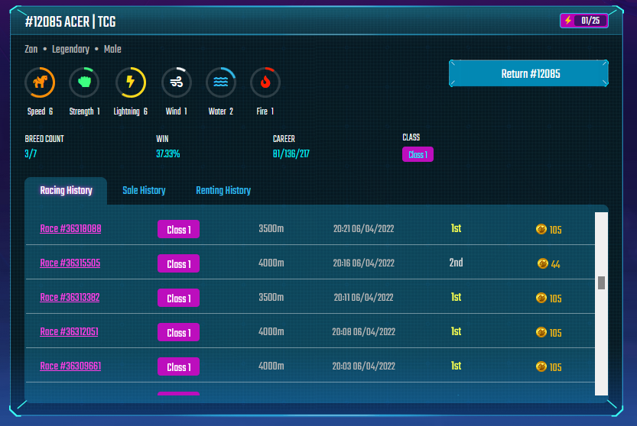Image resolution: width=637 pixels, height=426 pixels.
Task: Click coin icon in Race #36309661 row
Action: click(541, 366)
